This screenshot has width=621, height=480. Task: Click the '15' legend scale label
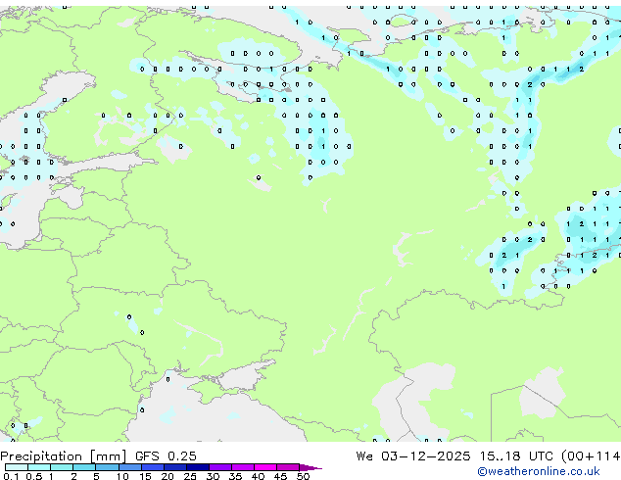(145, 476)
